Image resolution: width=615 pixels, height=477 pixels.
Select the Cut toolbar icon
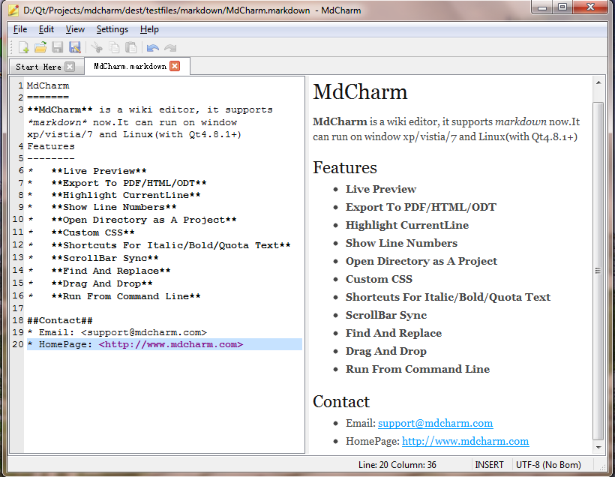[x=96, y=46]
